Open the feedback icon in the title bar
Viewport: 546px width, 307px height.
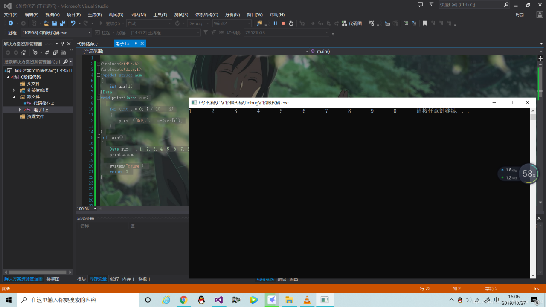pyautogui.click(x=420, y=5)
